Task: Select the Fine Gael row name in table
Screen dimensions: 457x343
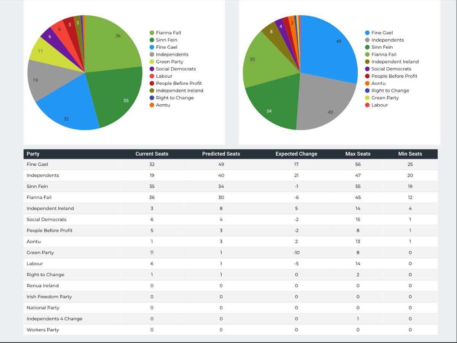Action: (37, 164)
